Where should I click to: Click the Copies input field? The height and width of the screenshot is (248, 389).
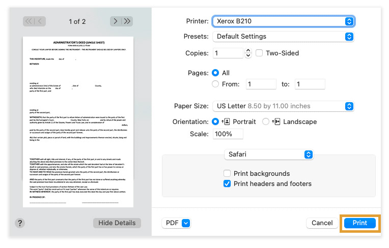coord(228,53)
